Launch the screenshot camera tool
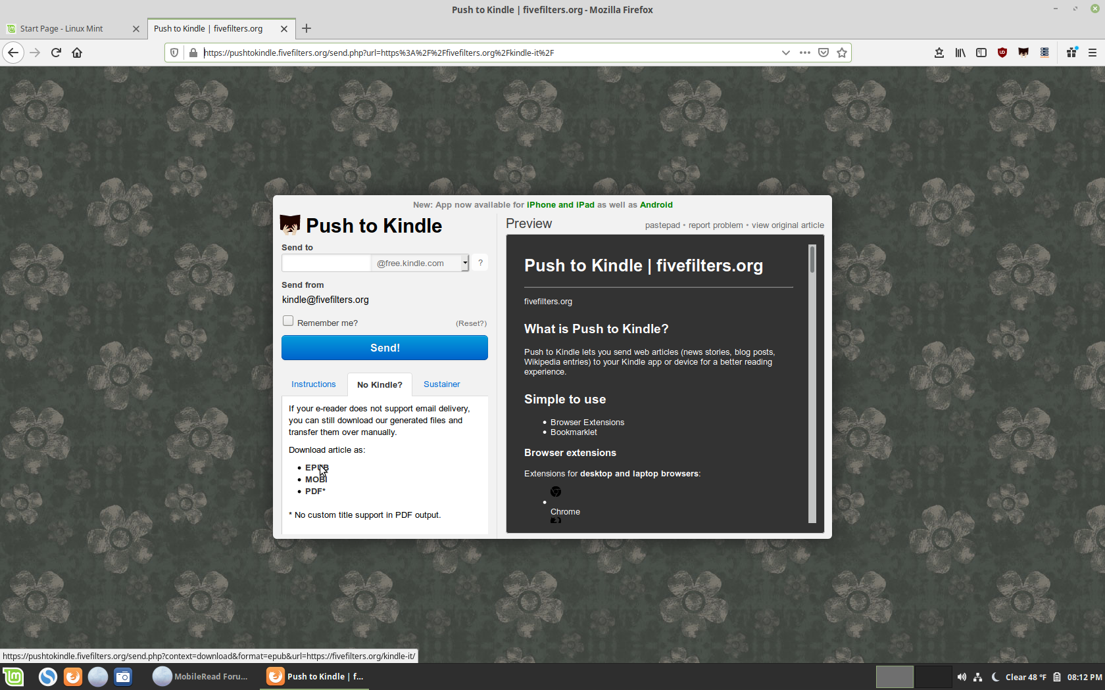 click(123, 677)
